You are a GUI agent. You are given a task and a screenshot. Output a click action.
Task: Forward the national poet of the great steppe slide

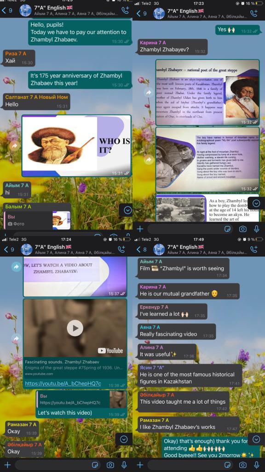click(149, 92)
